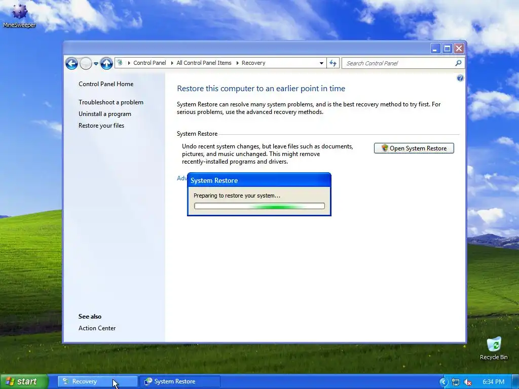This screenshot has width=519, height=389.
Task: Click the restore progress bar
Action: coord(259,206)
